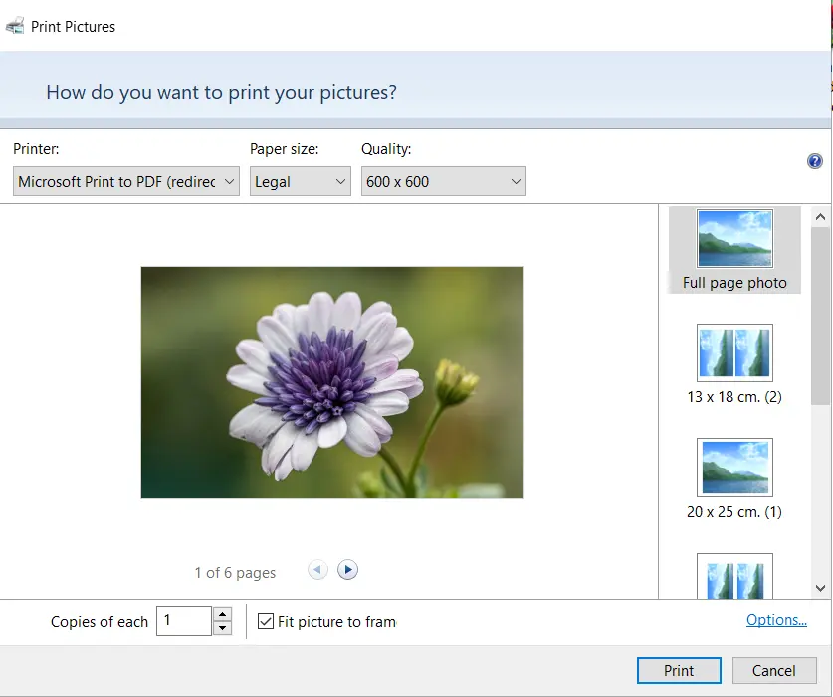Click the printer icon in the title bar
Viewport: 833px width, 697px height.
pyautogui.click(x=14, y=26)
